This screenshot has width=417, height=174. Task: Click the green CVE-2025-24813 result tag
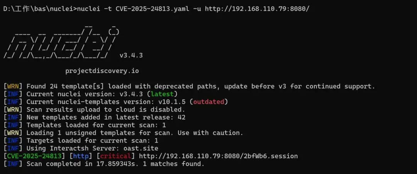[34, 156]
